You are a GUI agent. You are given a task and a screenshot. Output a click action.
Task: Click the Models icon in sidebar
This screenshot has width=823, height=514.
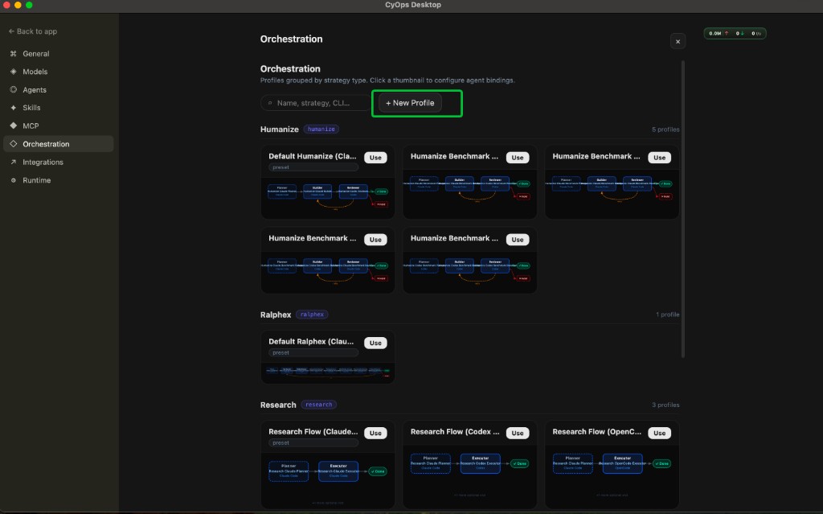14,72
